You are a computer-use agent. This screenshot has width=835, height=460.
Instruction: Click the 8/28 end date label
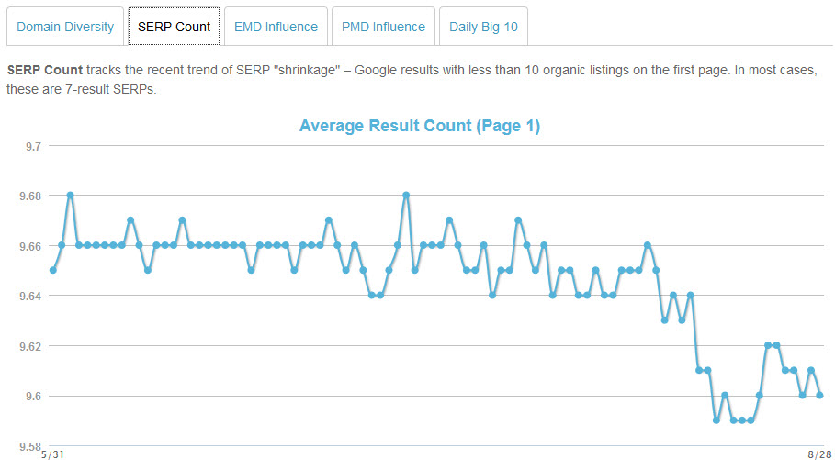[x=819, y=454]
